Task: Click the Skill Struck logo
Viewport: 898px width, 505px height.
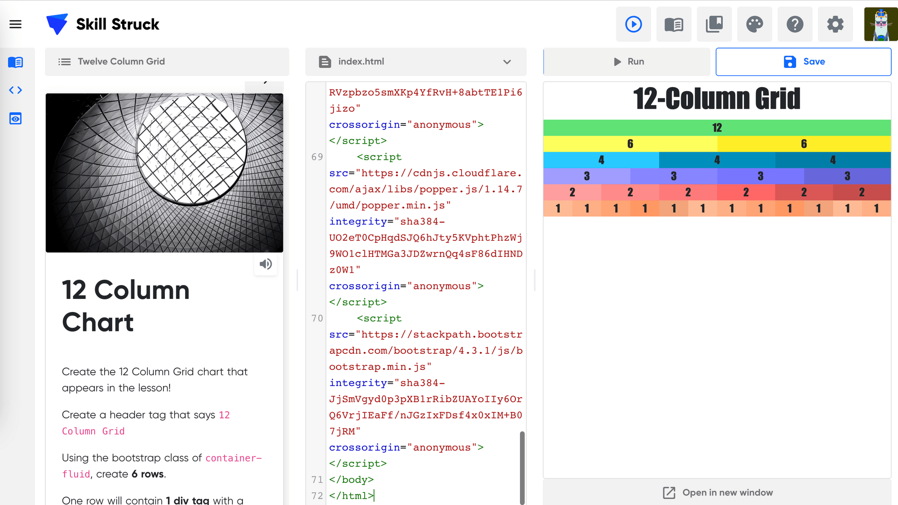Action: [103, 24]
